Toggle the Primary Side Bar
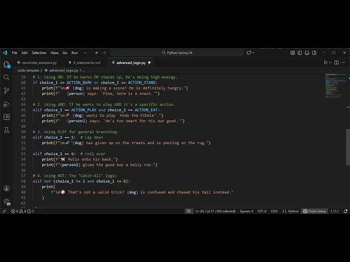Screen dimensions: 350x262 point(300,53)
